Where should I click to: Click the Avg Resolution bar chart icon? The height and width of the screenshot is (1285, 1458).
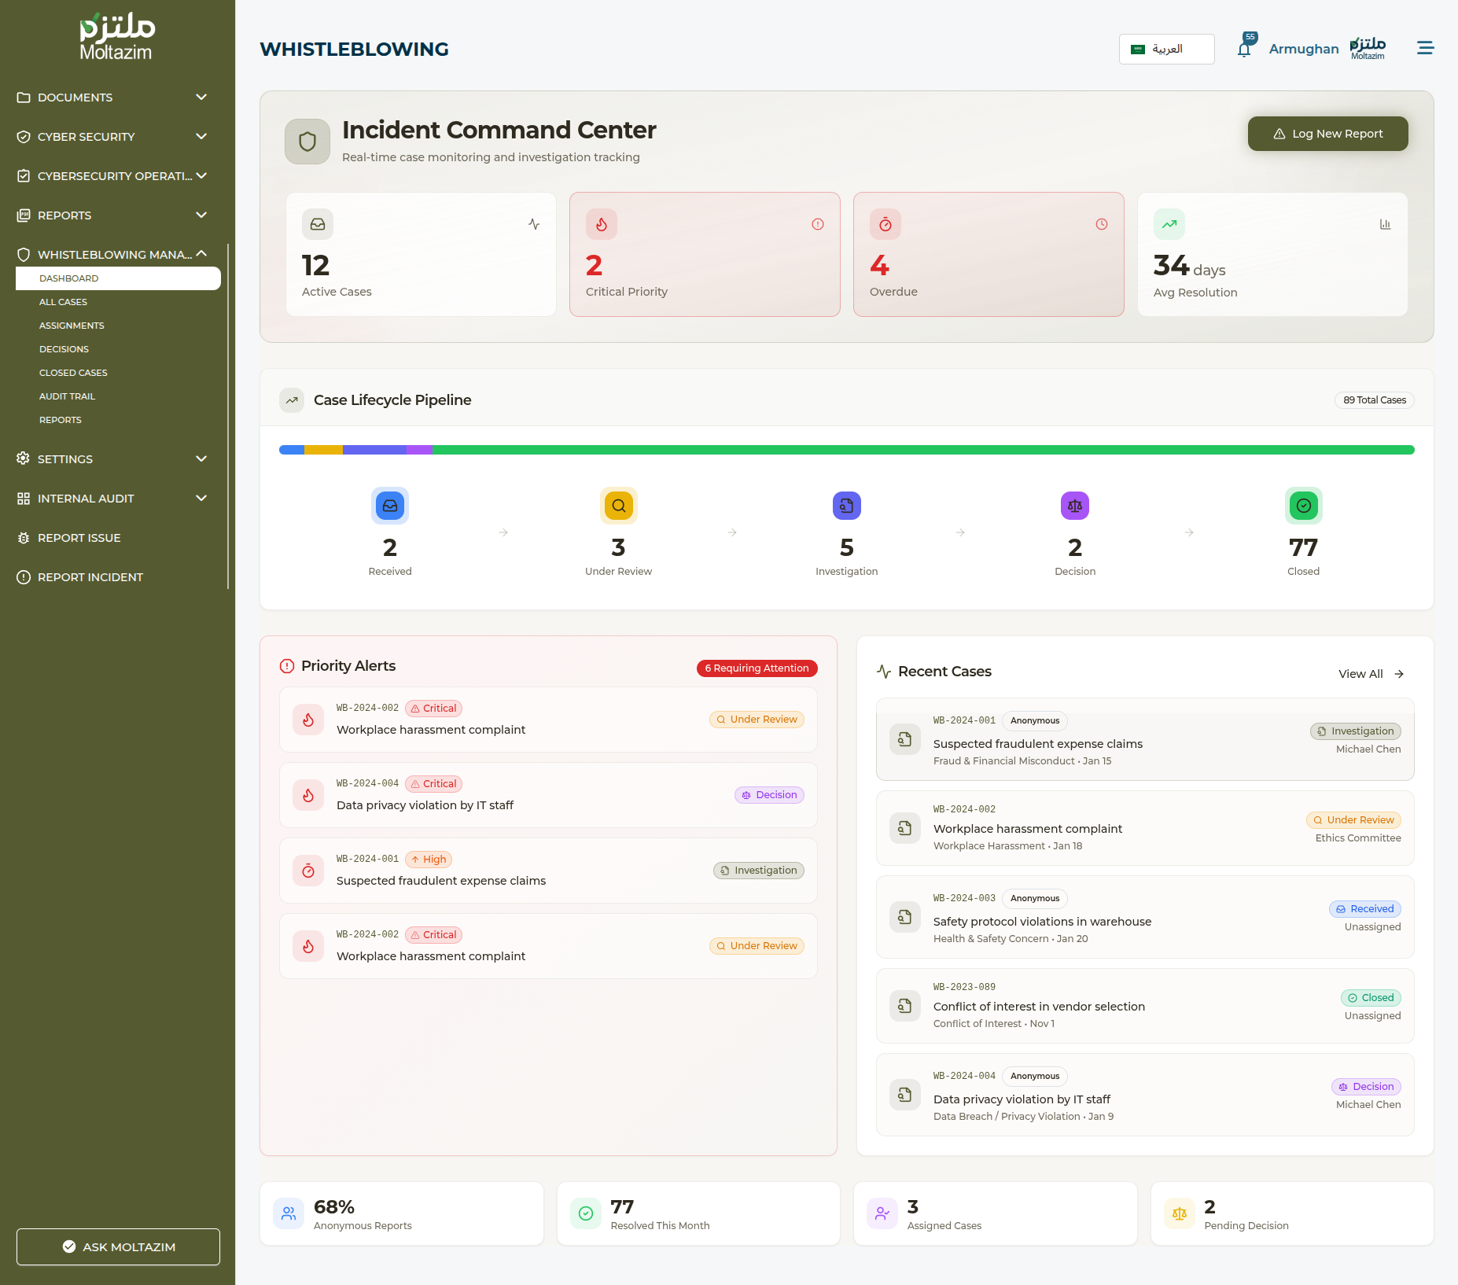coord(1385,225)
